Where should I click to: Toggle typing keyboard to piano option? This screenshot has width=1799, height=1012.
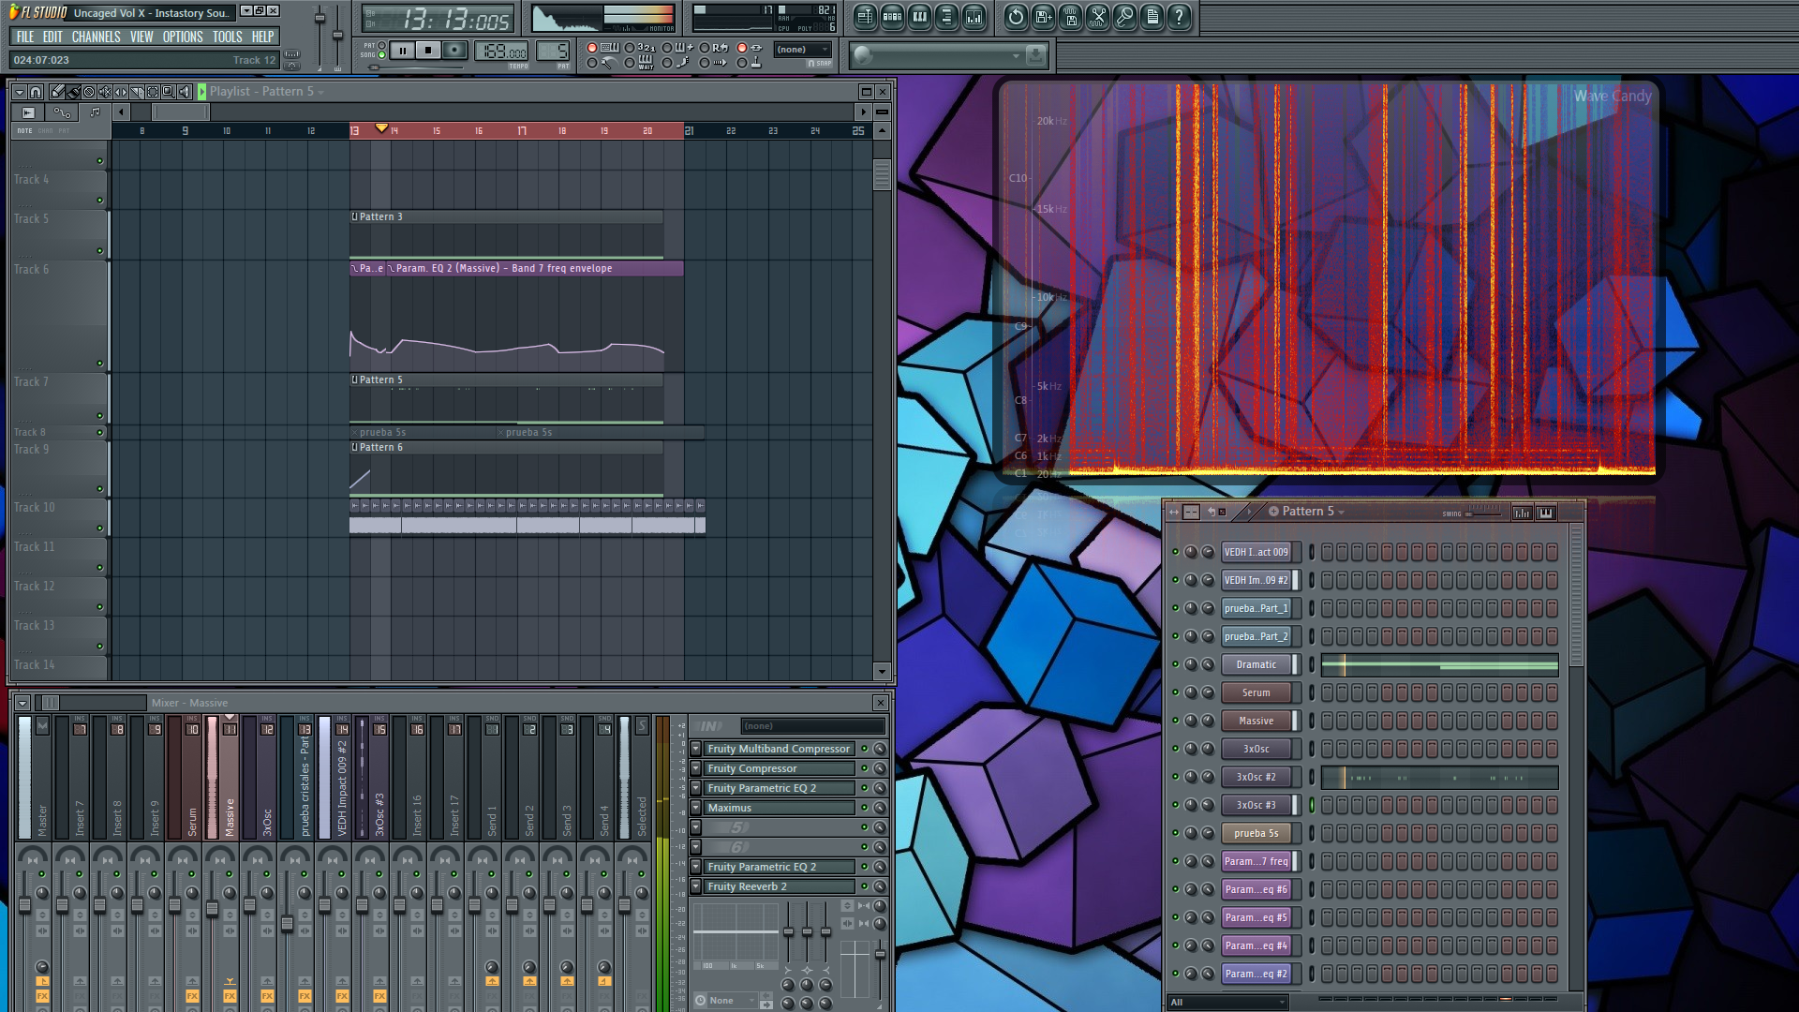coord(592,48)
